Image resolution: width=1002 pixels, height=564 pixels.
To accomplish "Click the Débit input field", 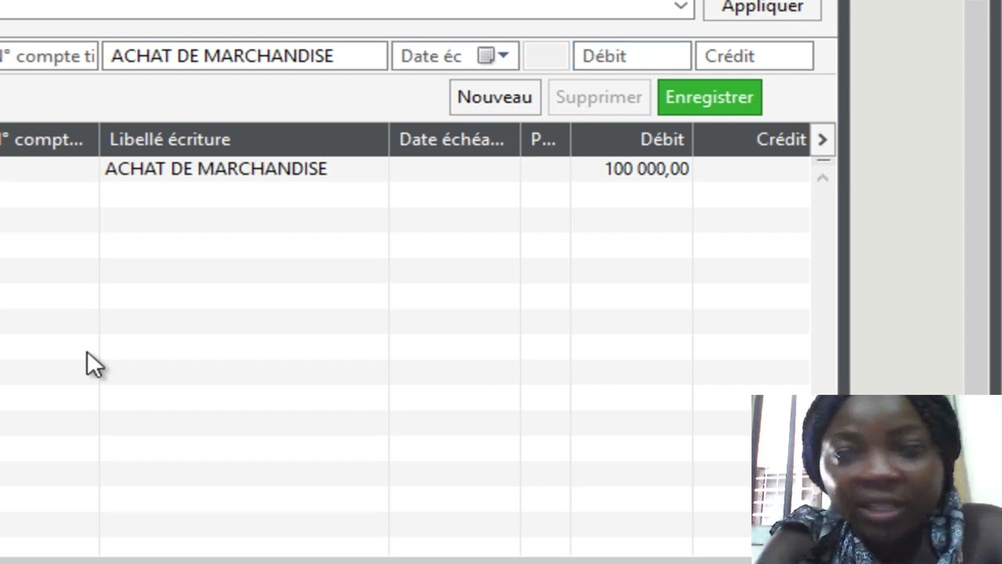I will (633, 56).
